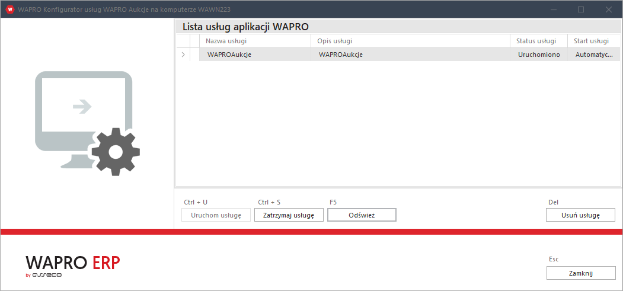The image size is (623, 291).
Task: Sort by Opis usługi column header
Action: (x=410, y=41)
